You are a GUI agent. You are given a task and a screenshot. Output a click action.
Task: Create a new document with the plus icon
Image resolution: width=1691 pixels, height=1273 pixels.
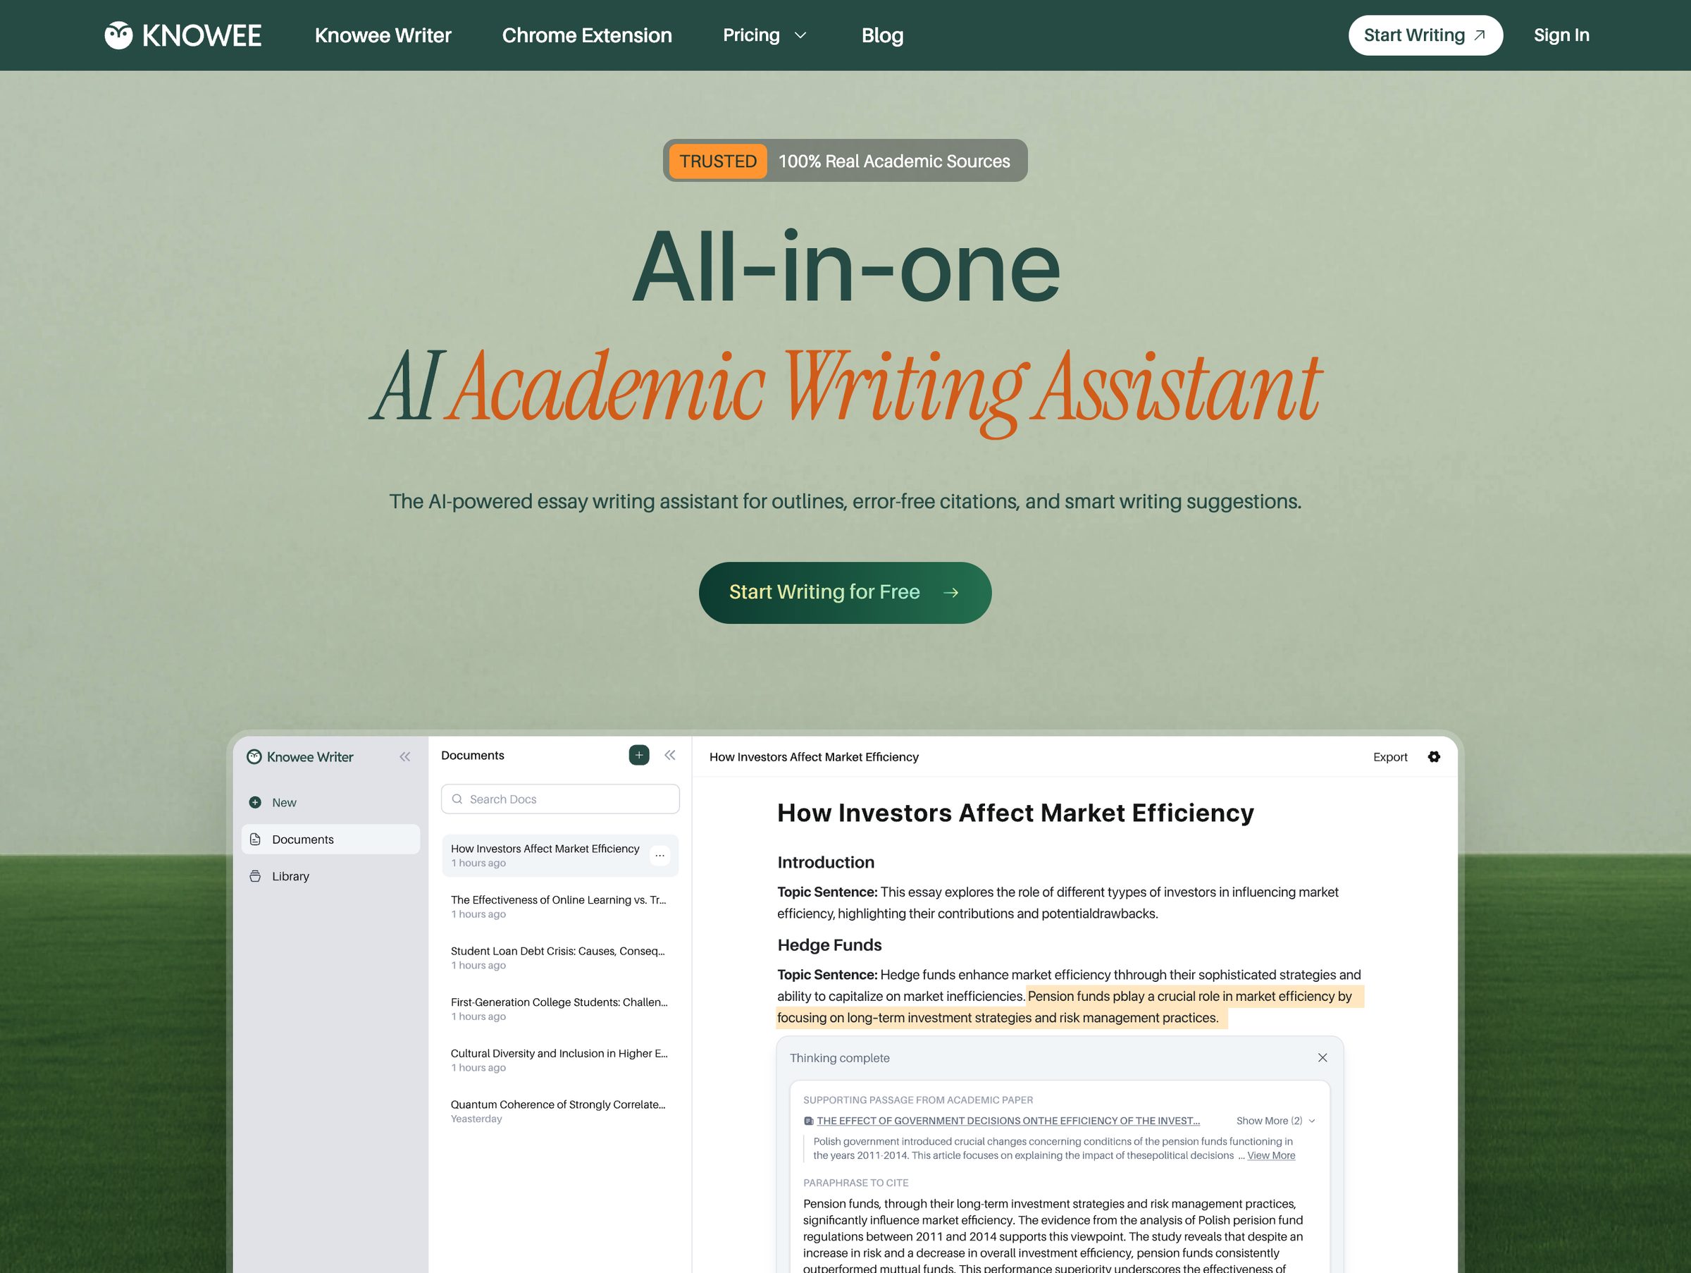tap(639, 755)
